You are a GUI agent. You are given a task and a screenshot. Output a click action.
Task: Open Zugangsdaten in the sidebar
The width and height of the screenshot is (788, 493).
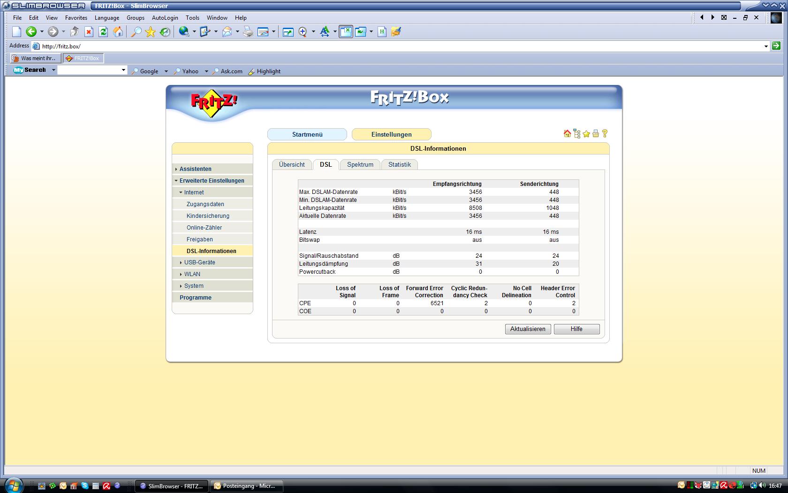click(x=205, y=204)
